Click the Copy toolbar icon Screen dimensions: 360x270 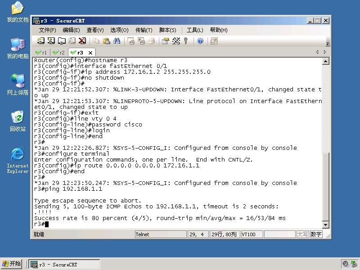[96, 41]
